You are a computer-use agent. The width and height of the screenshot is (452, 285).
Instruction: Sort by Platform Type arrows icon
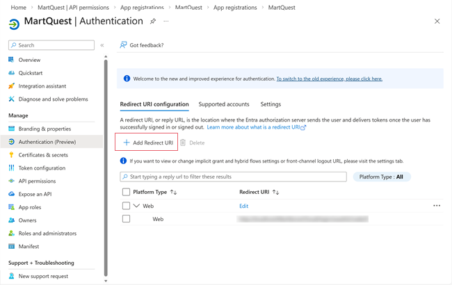coord(174,192)
